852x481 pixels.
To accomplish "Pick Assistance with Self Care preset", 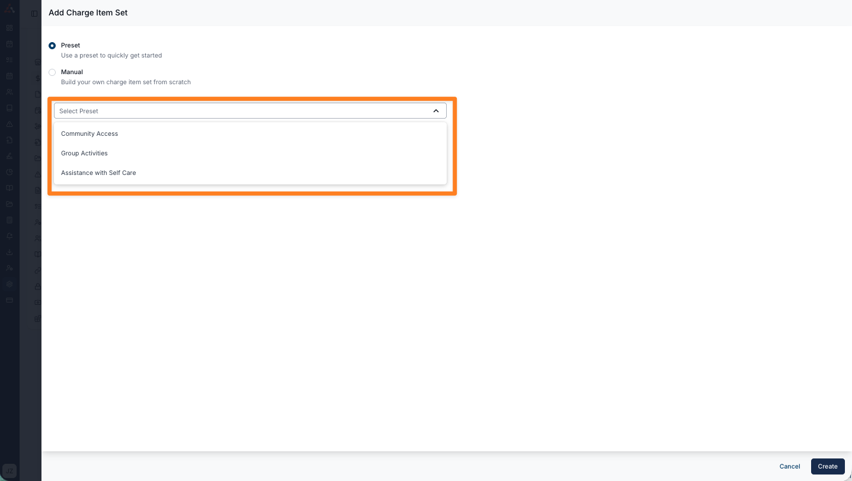I will [98, 173].
